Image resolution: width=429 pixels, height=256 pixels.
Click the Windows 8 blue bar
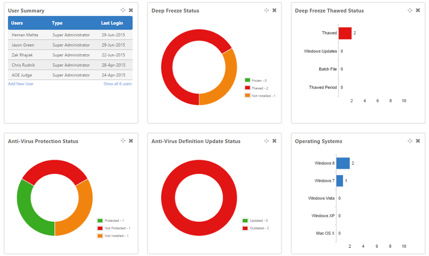[343, 163]
